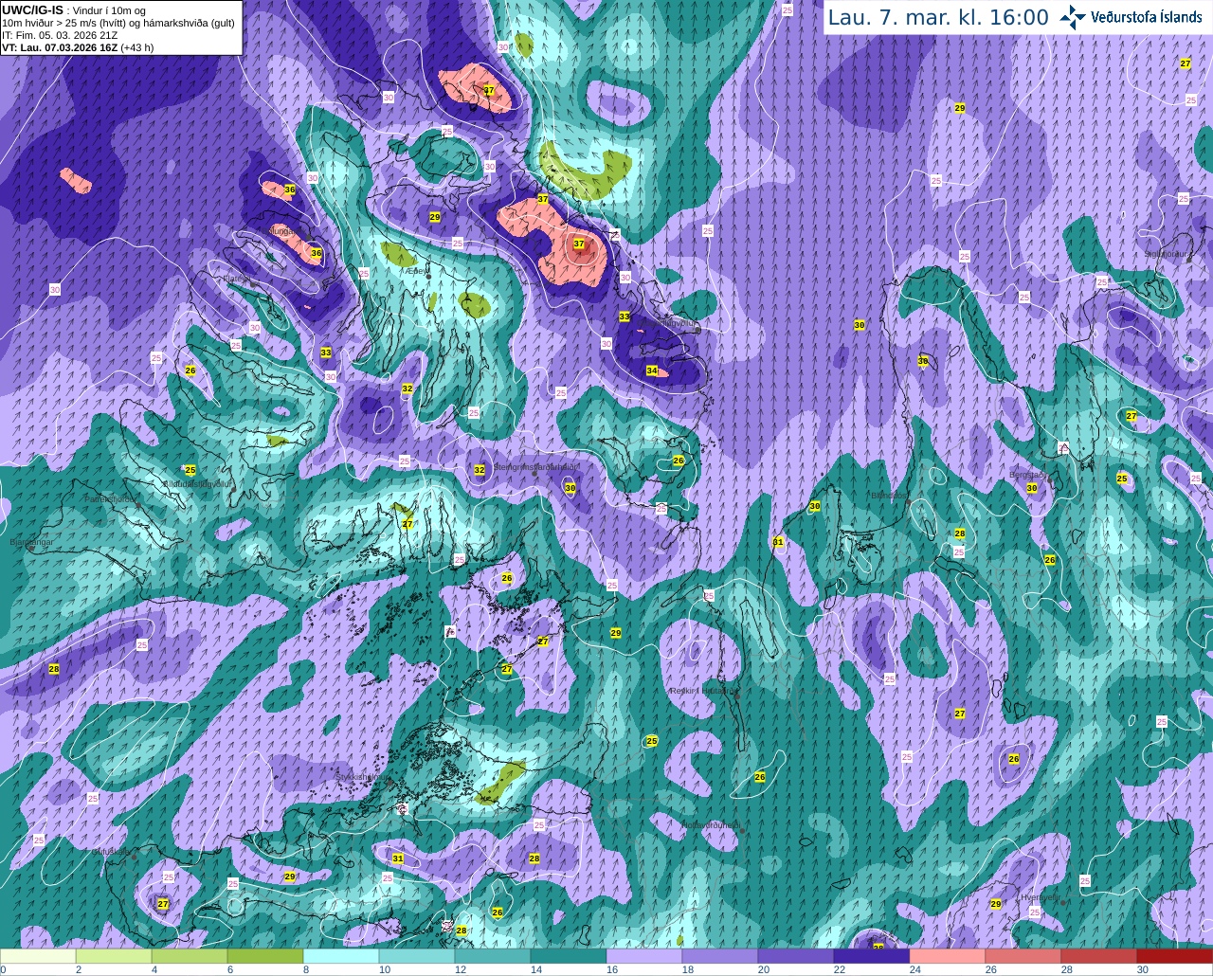Pick the light pink 24–26 legend swatch
This screenshot has width=1213, height=976.
[x=948, y=956]
